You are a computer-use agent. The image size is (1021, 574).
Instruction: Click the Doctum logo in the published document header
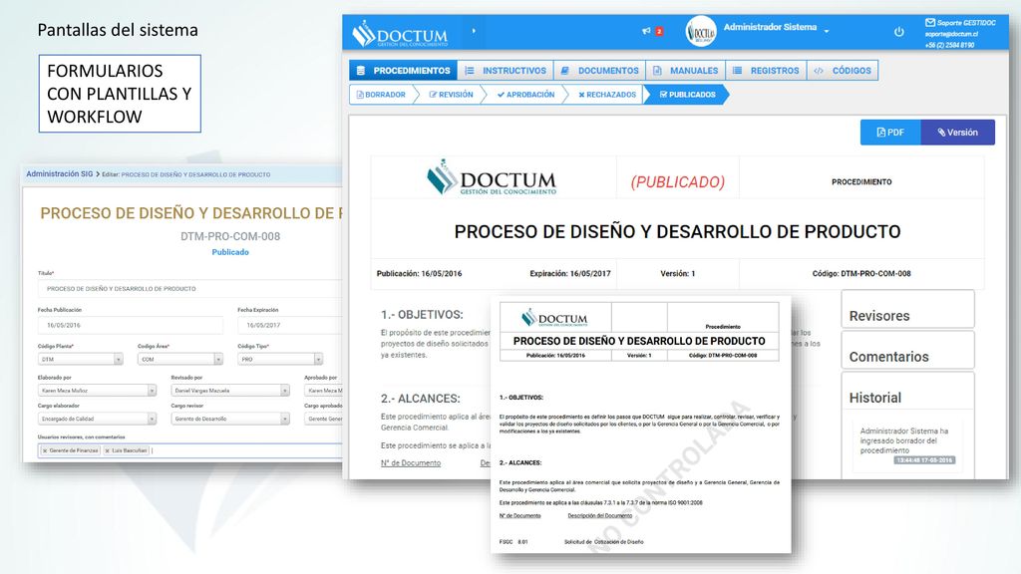pos(492,177)
